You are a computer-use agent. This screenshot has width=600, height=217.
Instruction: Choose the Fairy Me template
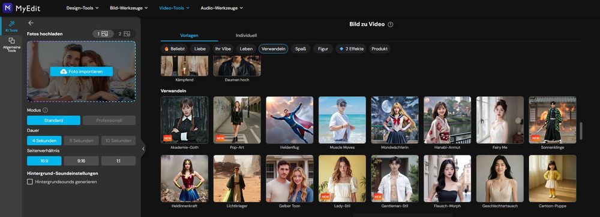click(500, 120)
